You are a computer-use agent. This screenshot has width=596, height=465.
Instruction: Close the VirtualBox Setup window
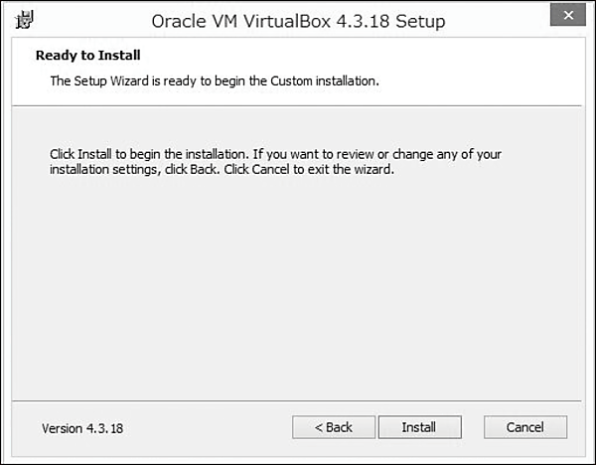[568, 19]
